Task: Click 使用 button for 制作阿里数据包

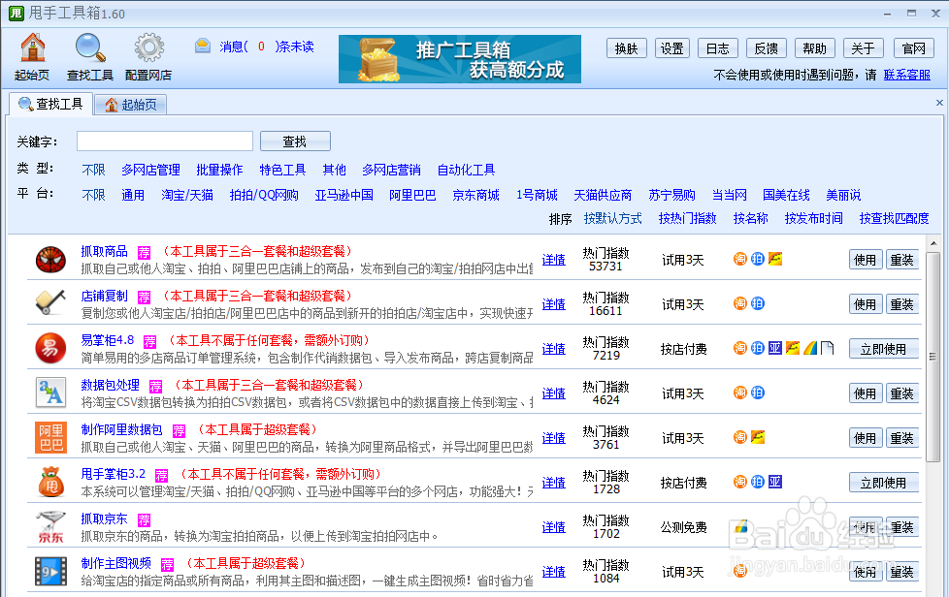Action: 865,438
